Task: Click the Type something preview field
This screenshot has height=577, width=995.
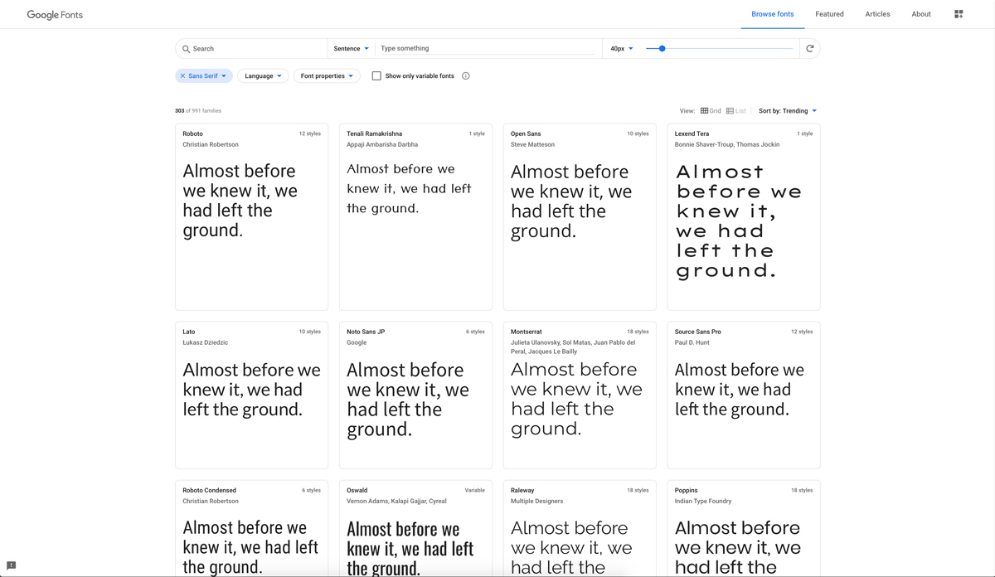Action: coord(464,48)
